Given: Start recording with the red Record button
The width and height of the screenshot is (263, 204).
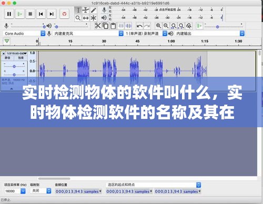Looking at the screenshot, I should tap(64, 14).
